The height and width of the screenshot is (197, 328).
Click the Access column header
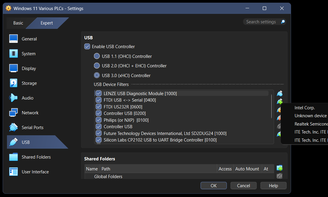coord(225,169)
